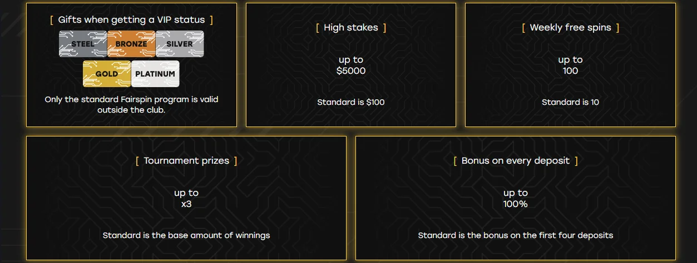Select the Bronze VIP status badge
Viewport: 697px width, 263px height.
click(131, 44)
